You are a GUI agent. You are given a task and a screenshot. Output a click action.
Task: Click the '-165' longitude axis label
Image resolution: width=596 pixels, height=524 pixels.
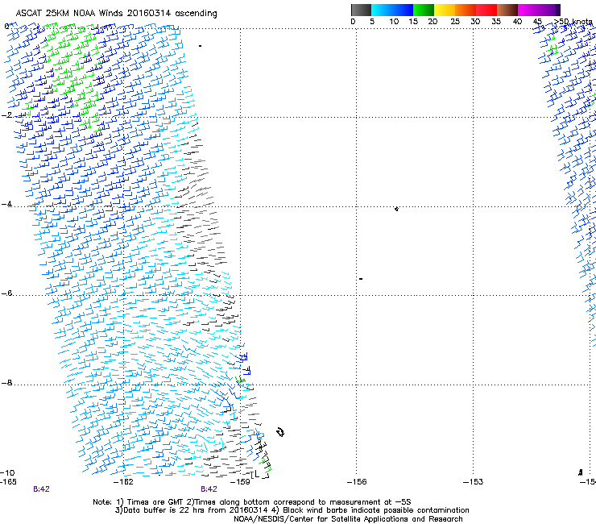click(x=8, y=482)
